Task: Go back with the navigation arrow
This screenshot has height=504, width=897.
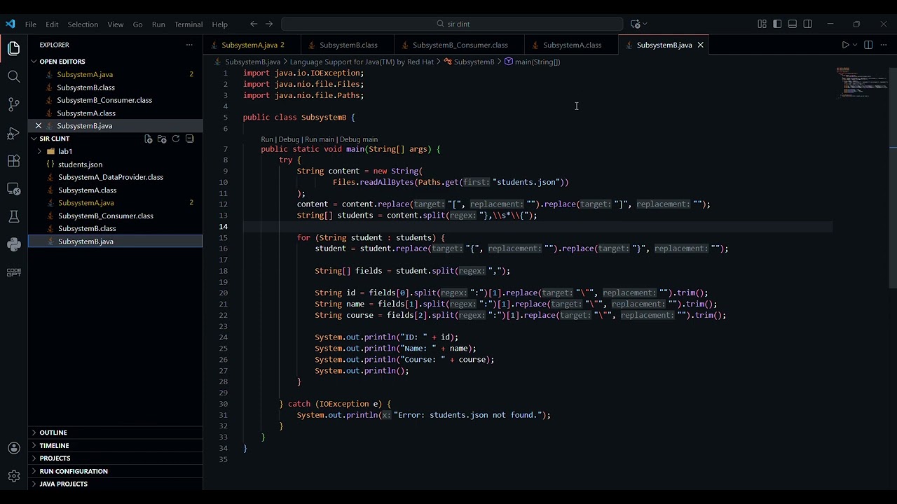Action: [254, 24]
